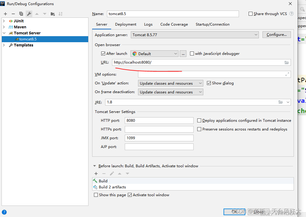The height and width of the screenshot is (217, 306).
Task: Open help for Share through VCS
Action: click(x=292, y=14)
